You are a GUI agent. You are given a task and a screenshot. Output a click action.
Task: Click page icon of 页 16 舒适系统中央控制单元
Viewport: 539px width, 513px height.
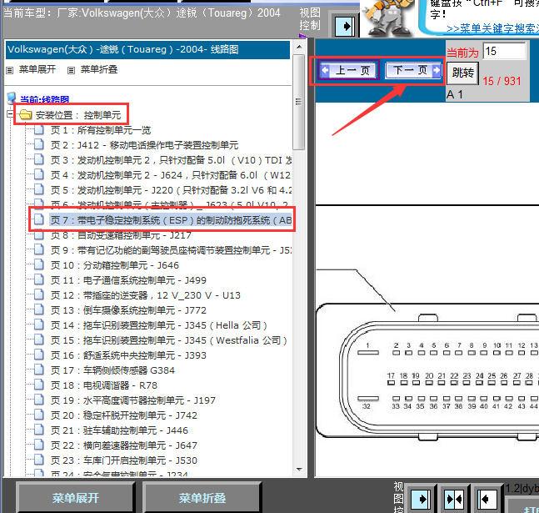click(39, 355)
